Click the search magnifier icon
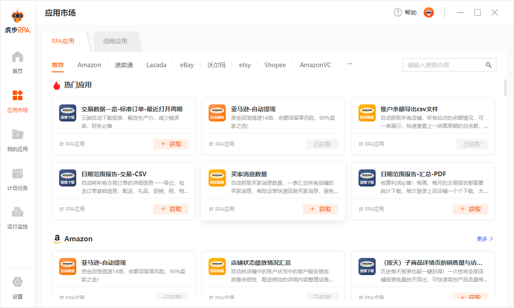The image size is (514, 308). [489, 65]
